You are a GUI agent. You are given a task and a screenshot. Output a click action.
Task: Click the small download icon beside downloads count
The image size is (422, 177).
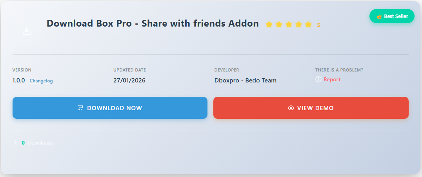coord(16,143)
